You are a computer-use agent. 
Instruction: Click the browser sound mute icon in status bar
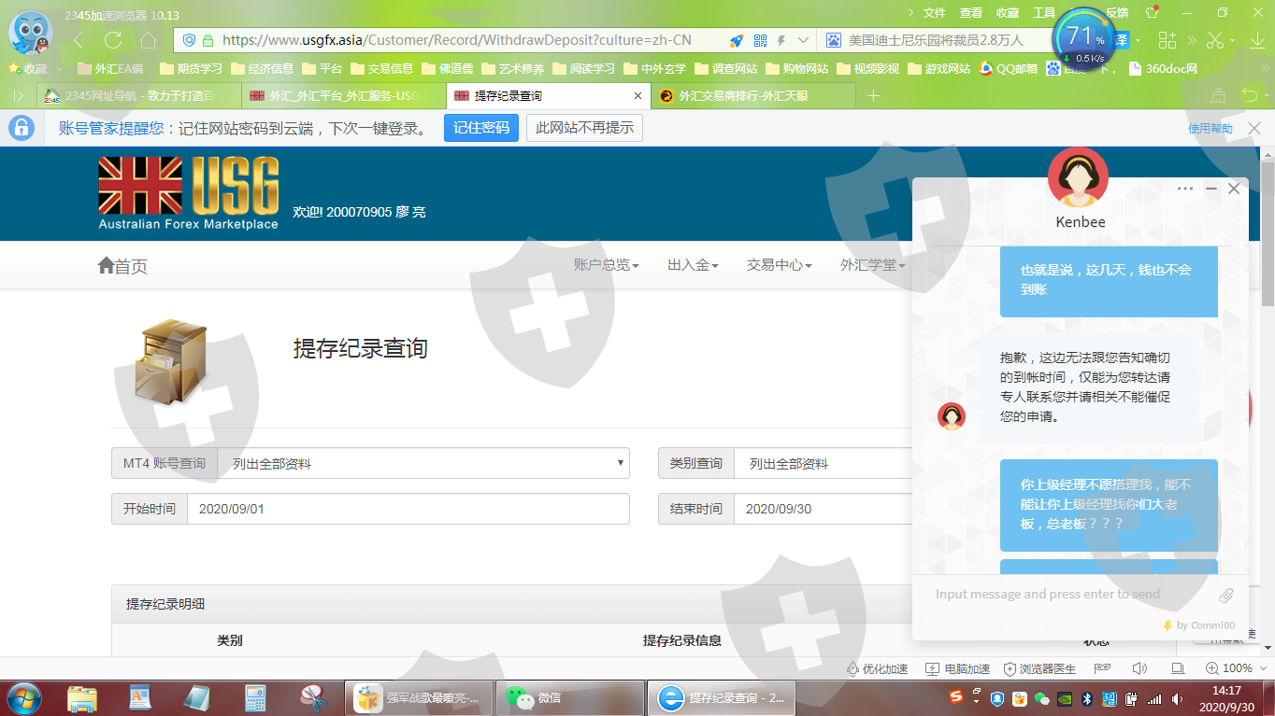coord(1139,668)
